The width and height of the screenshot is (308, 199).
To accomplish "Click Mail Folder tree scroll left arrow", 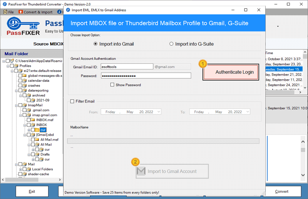I will coord(3,179).
